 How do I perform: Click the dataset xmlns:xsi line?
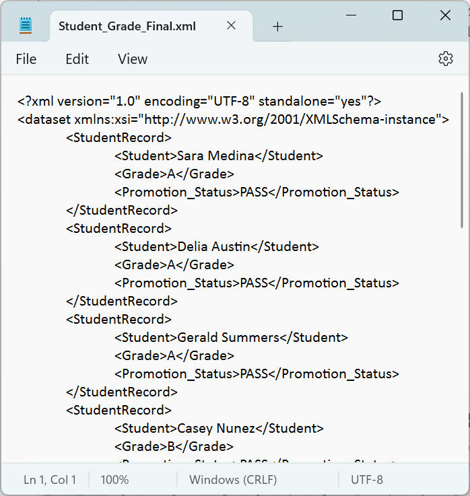click(233, 120)
